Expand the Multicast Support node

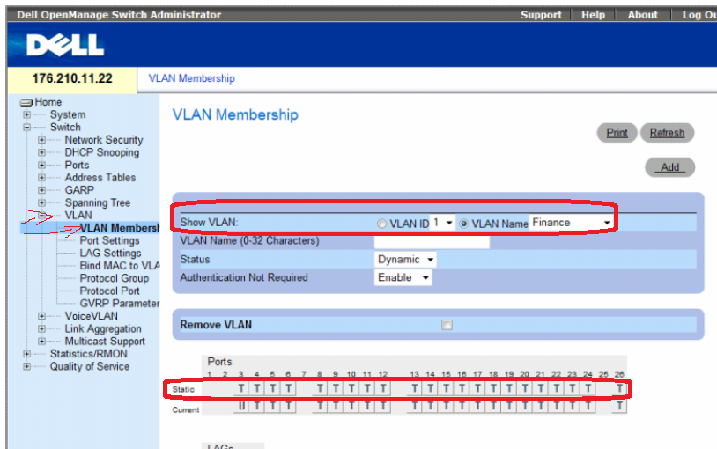[41, 341]
